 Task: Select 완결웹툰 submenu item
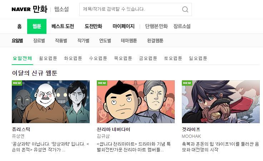pyautogui.click(x=155, y=41)
